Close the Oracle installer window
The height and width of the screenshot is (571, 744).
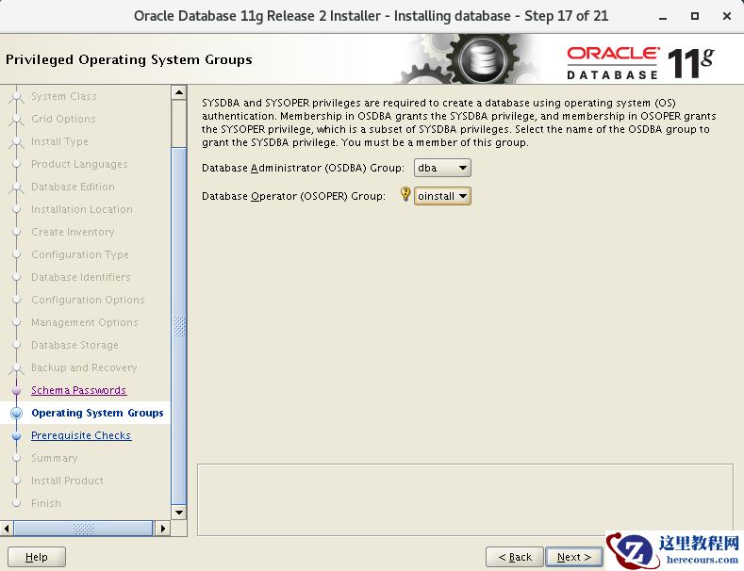coord(726,16)
